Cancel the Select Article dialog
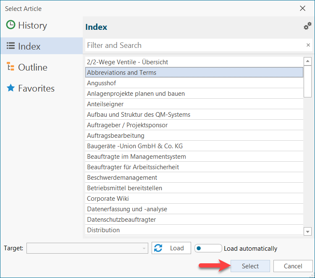The image size is (315, 278). (x=293, y=266)
